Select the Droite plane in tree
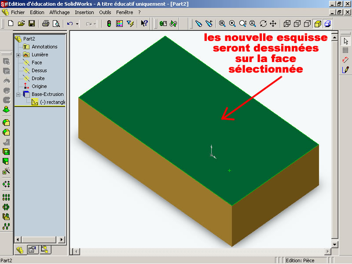352x264 pixels. (x=38, y=78)
